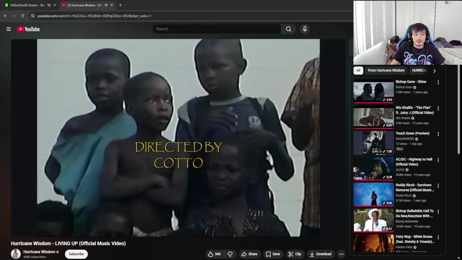Image resolution: width=462 pixels, height=260 pixels.
Task: Open Fetty Wap White Roses thumbnail
Action: (x=374, y=243)
